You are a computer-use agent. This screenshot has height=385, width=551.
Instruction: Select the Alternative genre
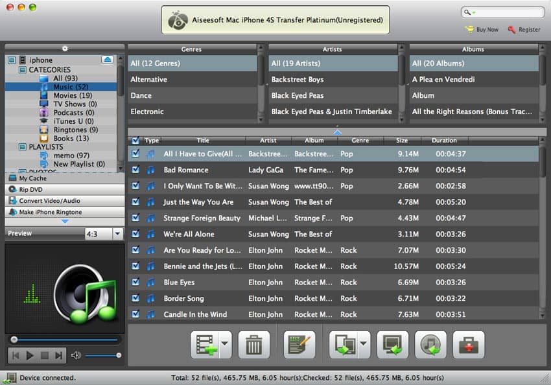(x=193, y=79)
